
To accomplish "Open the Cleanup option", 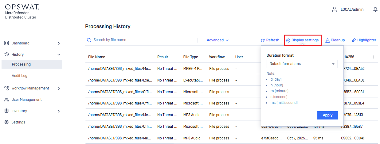I will tap(335, 40).
